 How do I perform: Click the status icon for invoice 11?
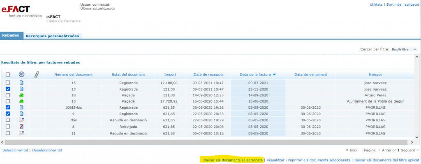(x=22, y=133)
